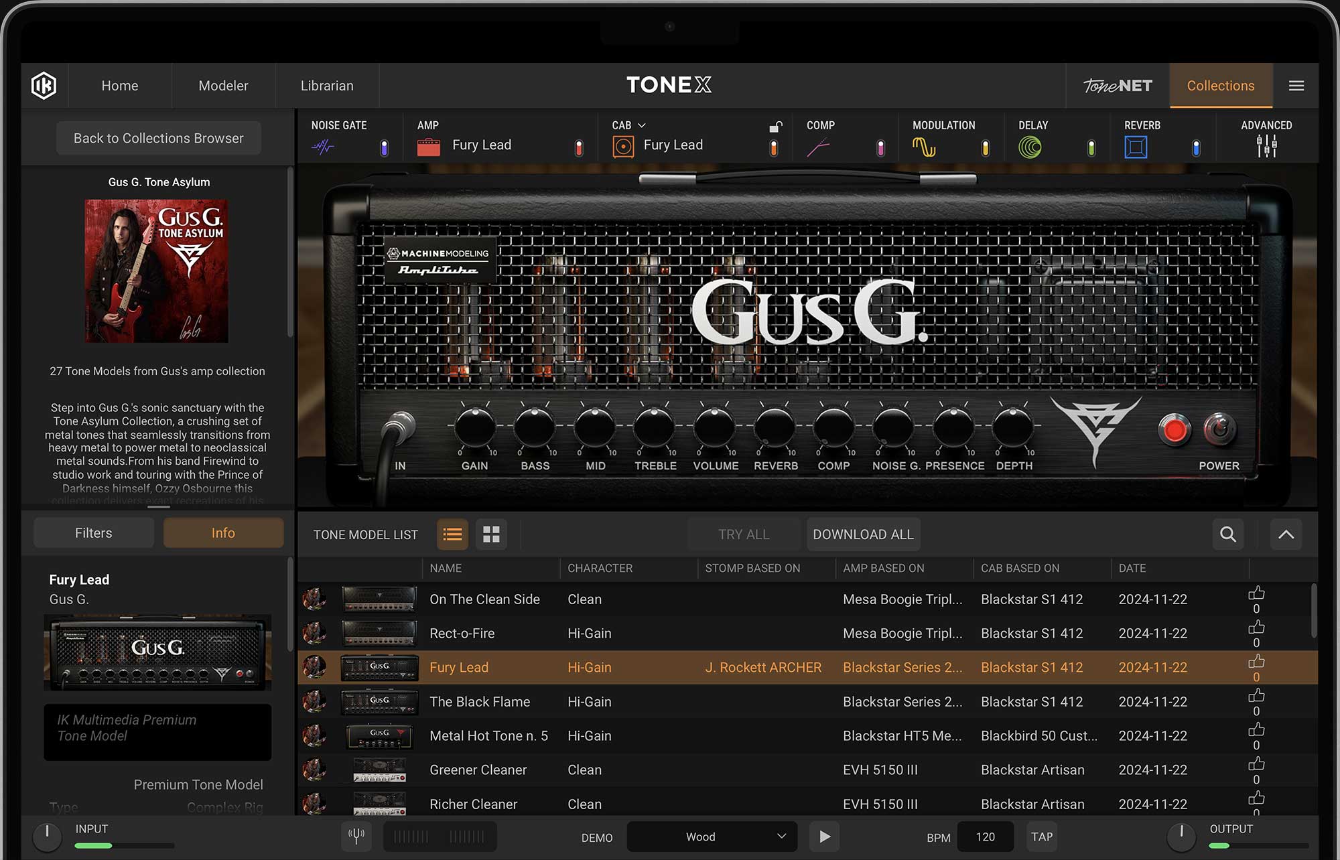Select the Reverb effect icon

(x=1136, y=145)
